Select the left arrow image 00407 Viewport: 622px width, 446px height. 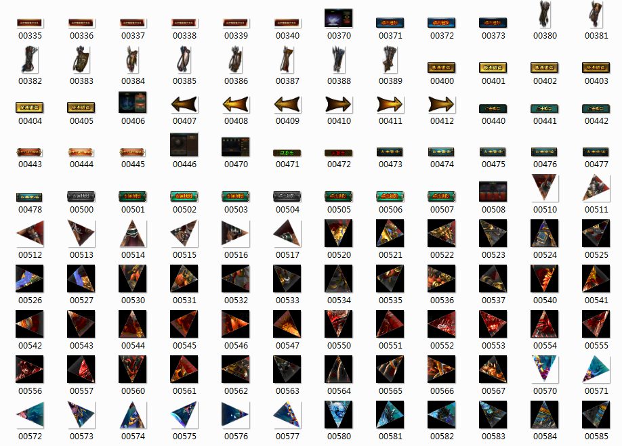(x=184, y=104)
